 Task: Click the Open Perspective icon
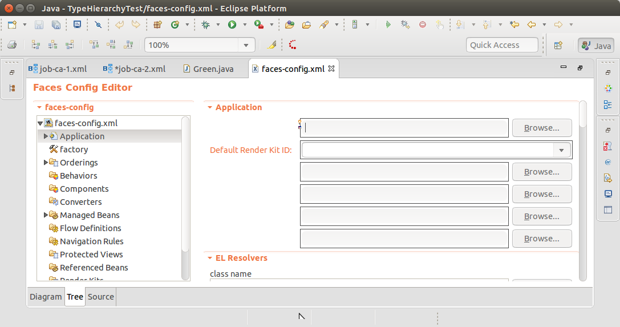(x=558, y=45)
